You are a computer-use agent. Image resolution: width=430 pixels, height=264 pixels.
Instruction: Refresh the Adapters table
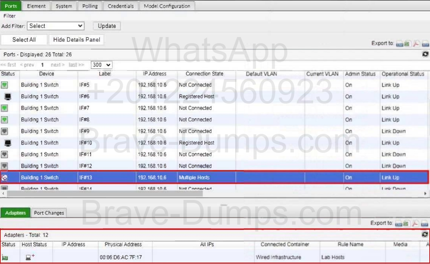pyautogui.click(x=425, y=235)
